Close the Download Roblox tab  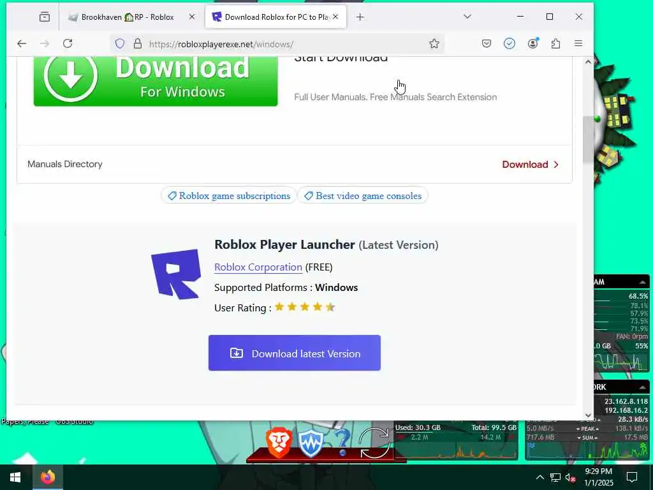pyautogui.click(x=335, y=17)
